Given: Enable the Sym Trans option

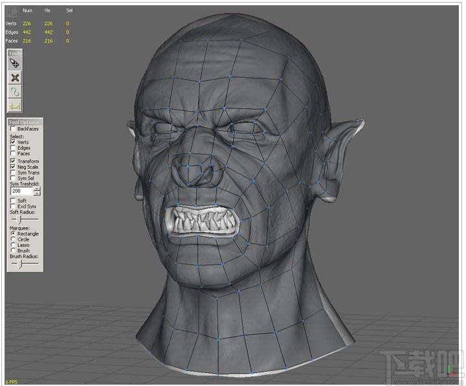Looking at the screenshot, I should pos(13,173).
